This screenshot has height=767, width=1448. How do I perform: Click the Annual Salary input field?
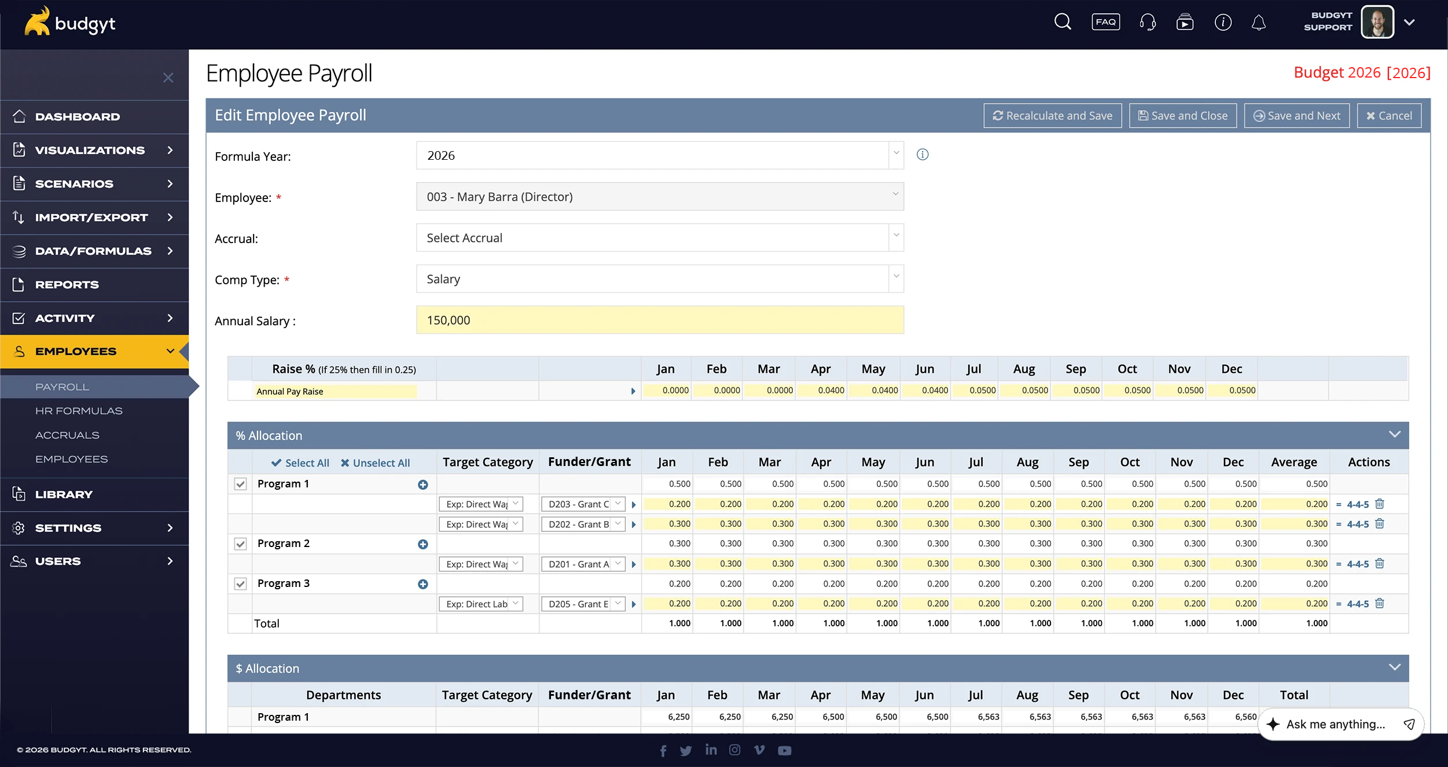click(x=660, y=320)
